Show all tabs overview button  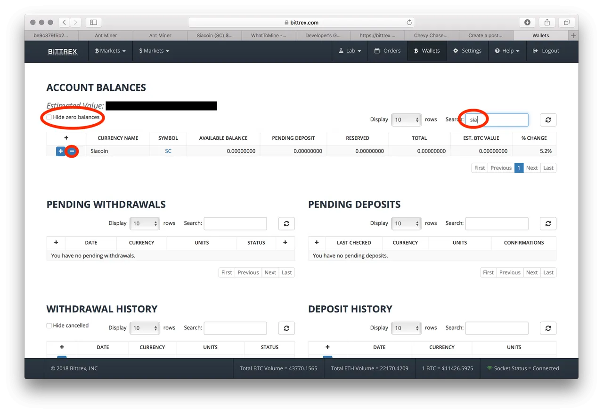tap(567, 22)
